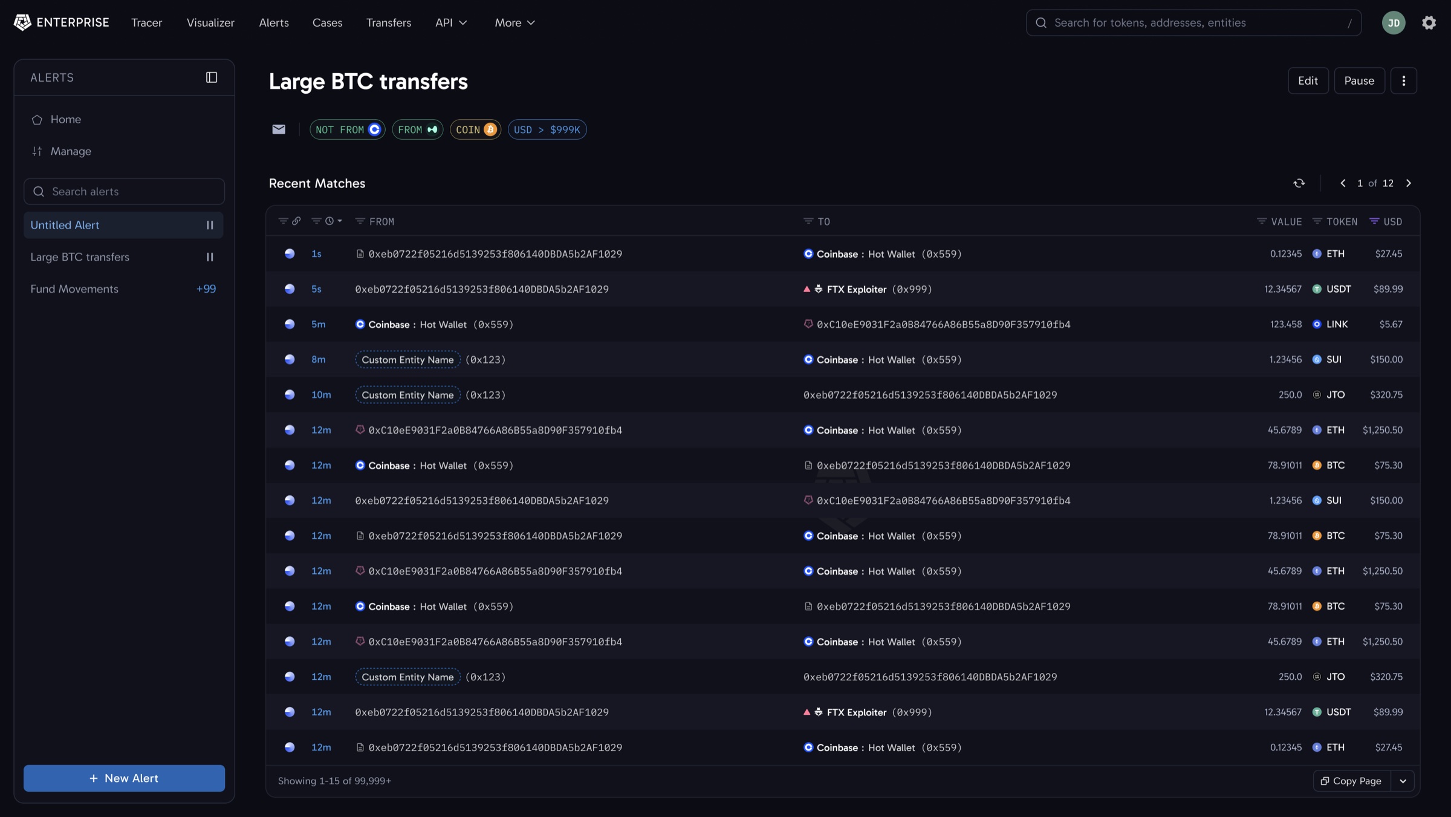Click the TO column filter icon

[x=808, y=221]
